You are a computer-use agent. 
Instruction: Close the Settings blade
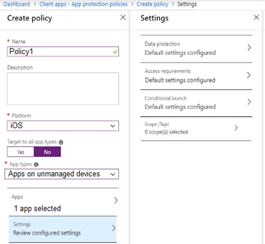pyautogui.click(x=256, y=18)
